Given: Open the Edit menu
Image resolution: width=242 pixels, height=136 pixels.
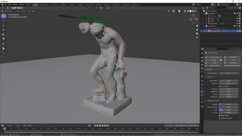Looking at the screenshot, I should click(10, 5).
